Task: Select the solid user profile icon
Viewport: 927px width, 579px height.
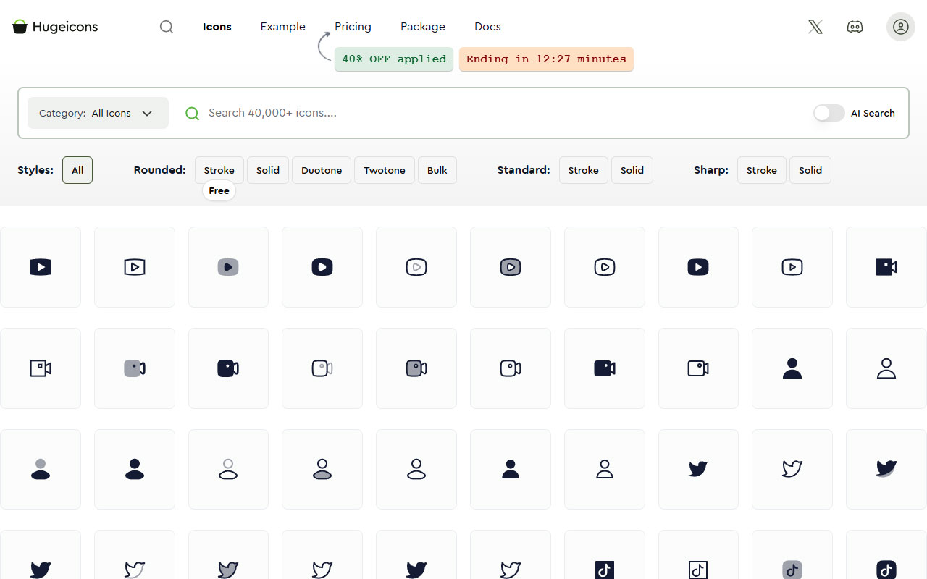Action: [x=792, y=368]
